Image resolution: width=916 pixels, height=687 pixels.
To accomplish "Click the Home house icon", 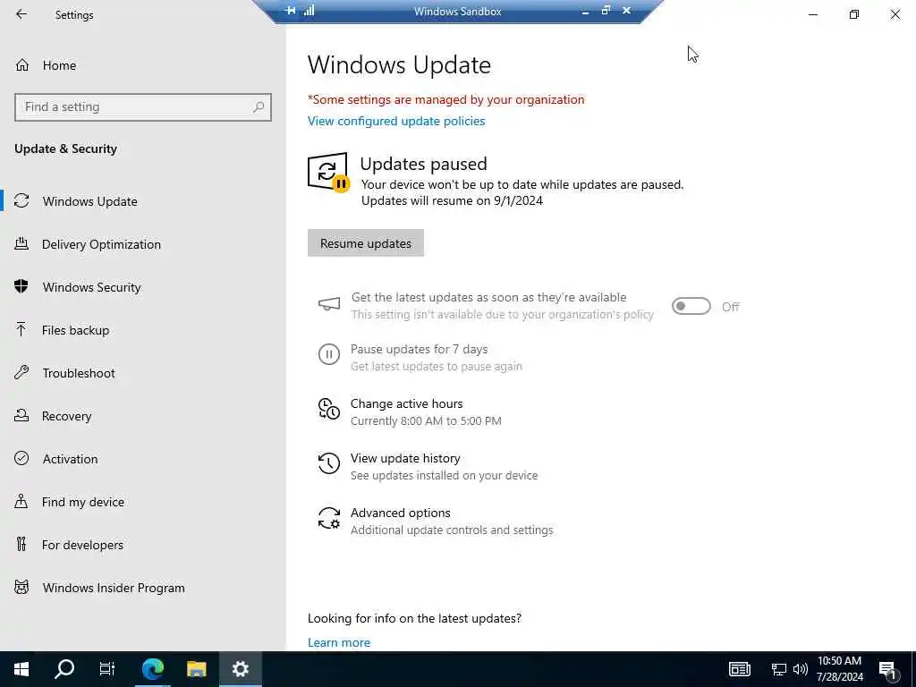I will point(22,64).
